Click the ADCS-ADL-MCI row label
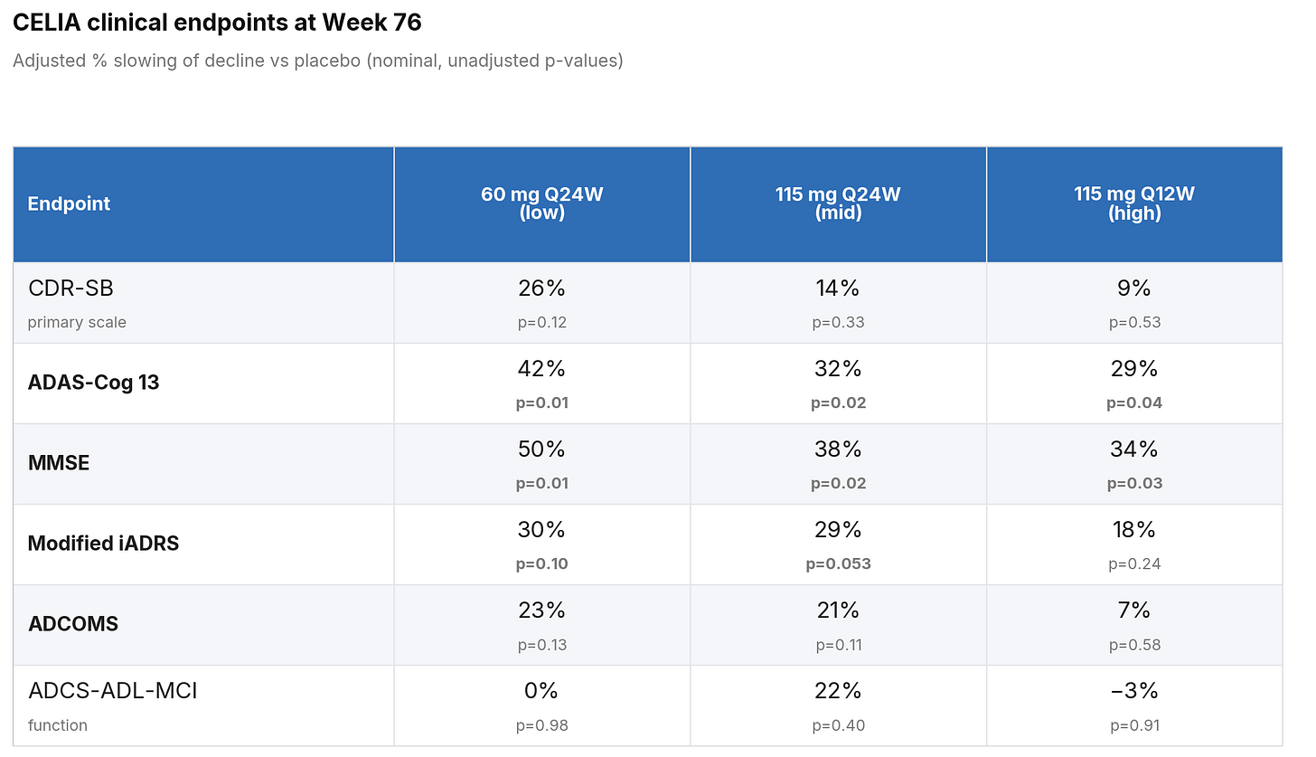This screenshot has width=1316, height=757. [x=112, y=691]
